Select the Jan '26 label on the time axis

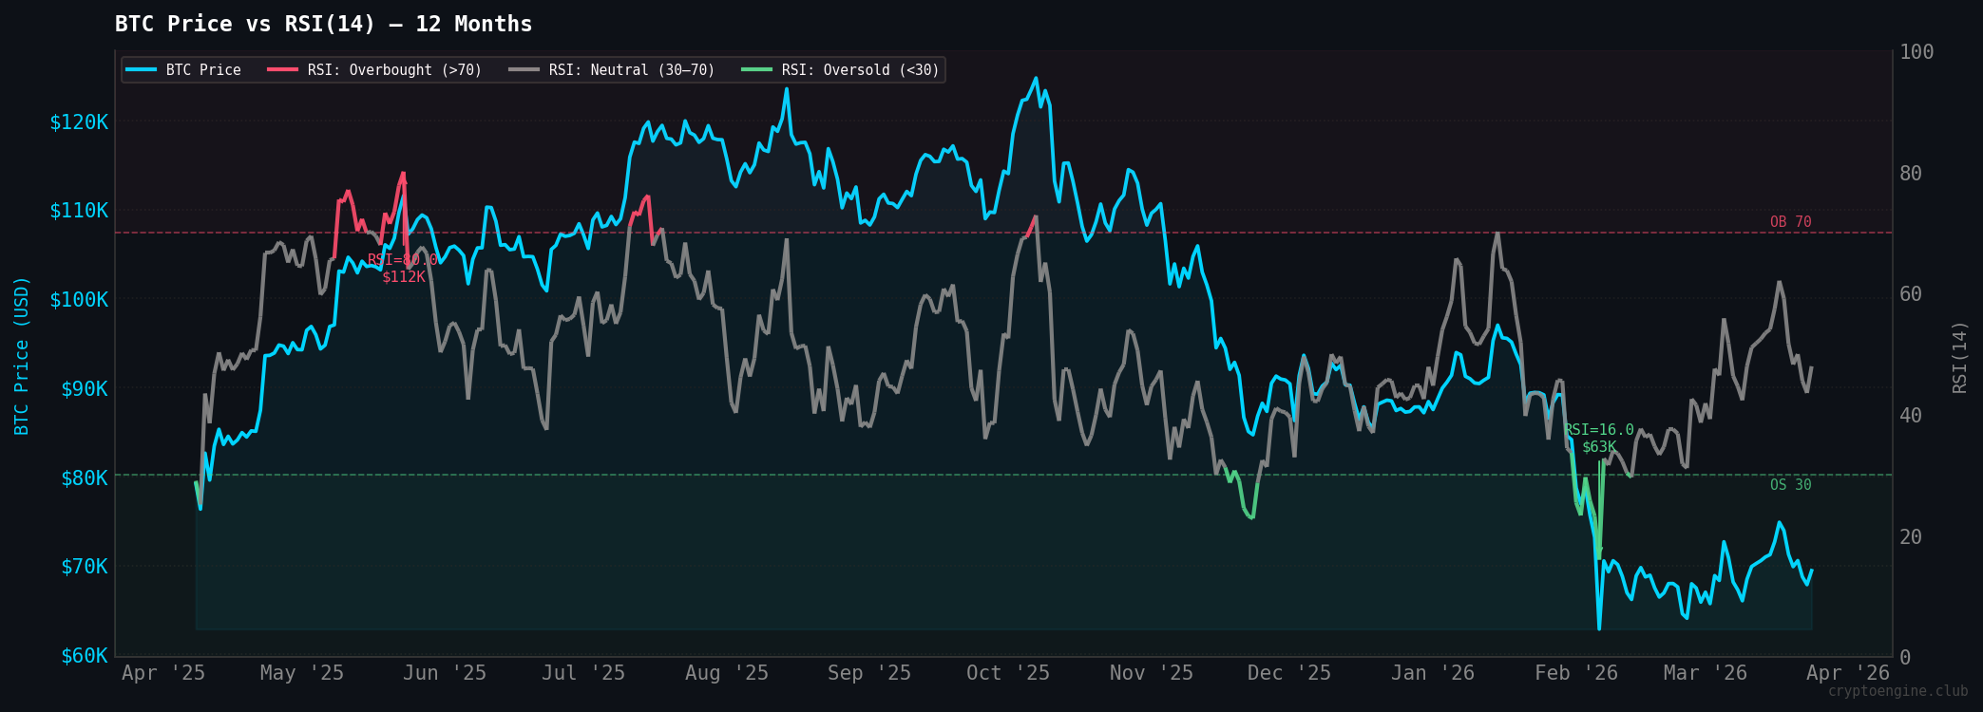1432,673
